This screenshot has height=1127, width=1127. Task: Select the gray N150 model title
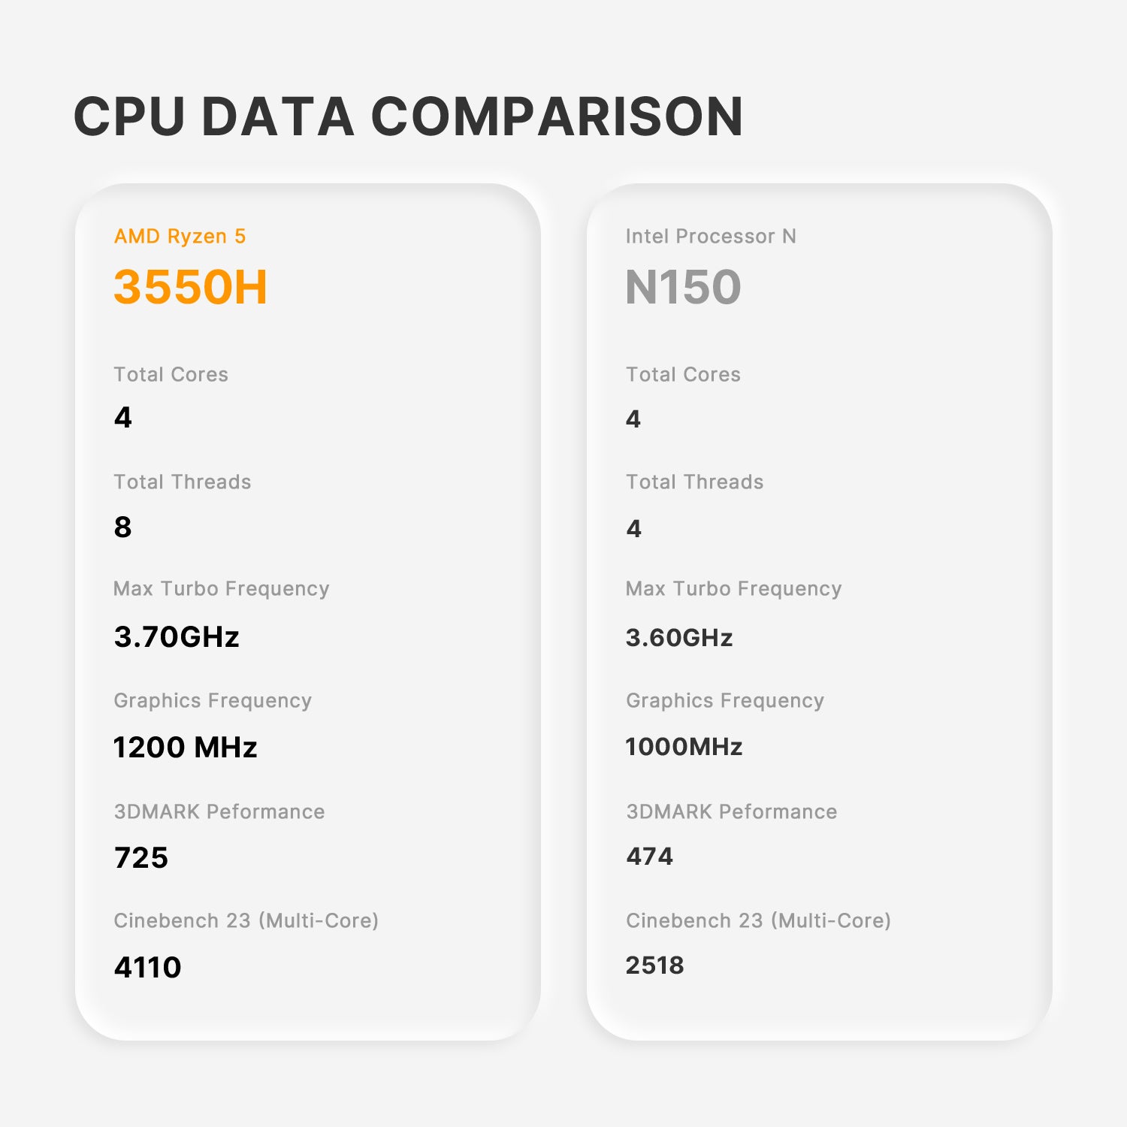(683, 286)
